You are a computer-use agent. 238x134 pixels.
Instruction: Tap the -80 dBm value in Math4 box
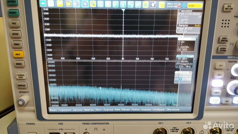click(x=182, y=59)
